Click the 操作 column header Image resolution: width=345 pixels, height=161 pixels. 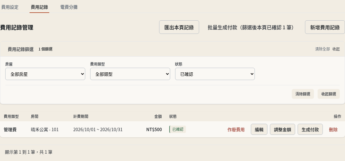[338, 116]
